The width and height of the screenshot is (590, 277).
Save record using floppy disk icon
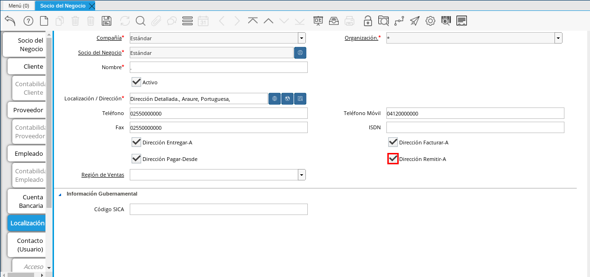[x=107, y=21]
